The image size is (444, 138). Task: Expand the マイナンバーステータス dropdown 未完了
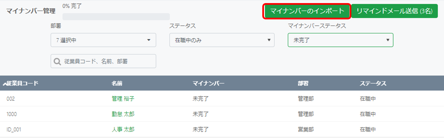[340, 40]
